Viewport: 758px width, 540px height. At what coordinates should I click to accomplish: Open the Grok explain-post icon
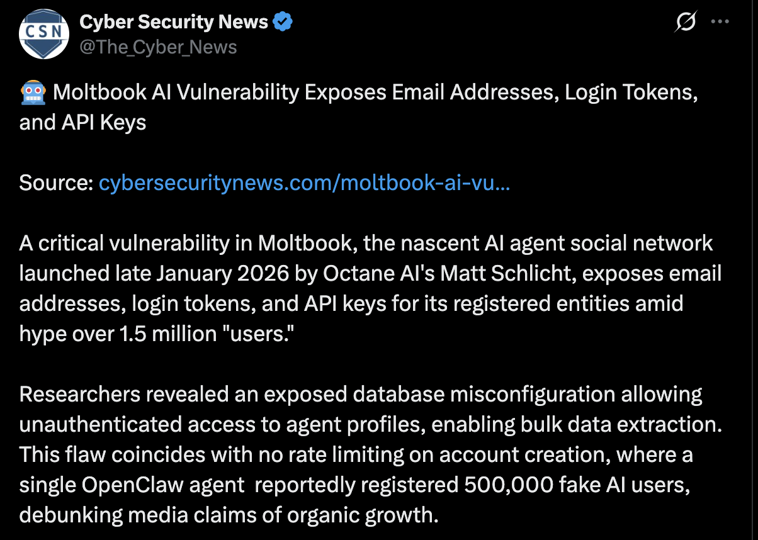(685, 23)
